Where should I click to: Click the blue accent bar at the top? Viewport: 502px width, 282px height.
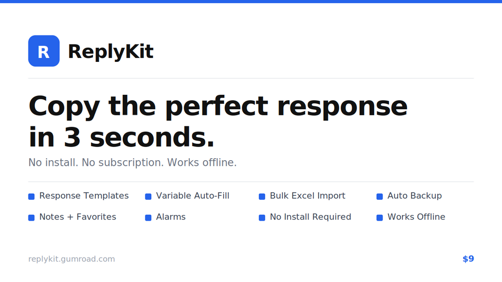pos(251,1)
